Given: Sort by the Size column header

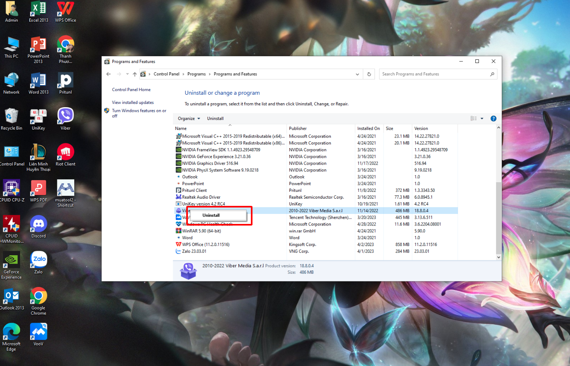Looking at the screenshot, I should [x=398, y=128].
